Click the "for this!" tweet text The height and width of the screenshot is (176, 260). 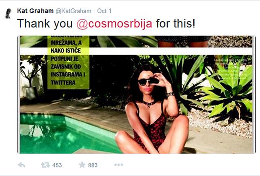[176, 24]
